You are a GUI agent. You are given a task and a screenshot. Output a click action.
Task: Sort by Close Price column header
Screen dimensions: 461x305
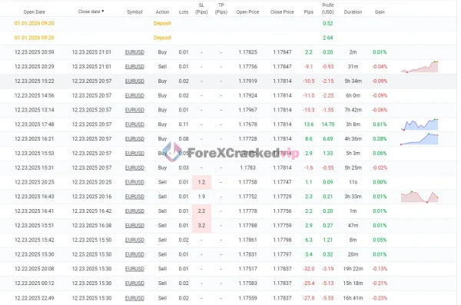[282, 12]
